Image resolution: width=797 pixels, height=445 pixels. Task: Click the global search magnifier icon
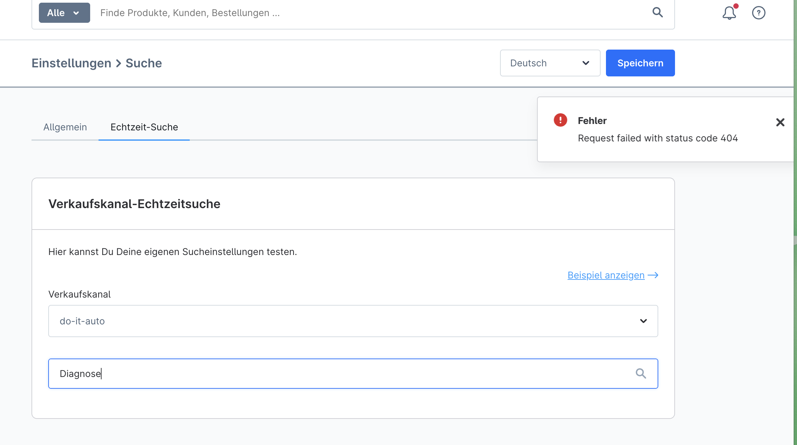click(658, 13)
